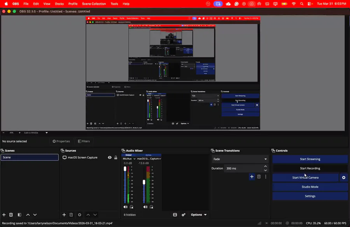Open macOS Control Center icon
The width and height of the screenshot is (350, 227).
[310, 4]
